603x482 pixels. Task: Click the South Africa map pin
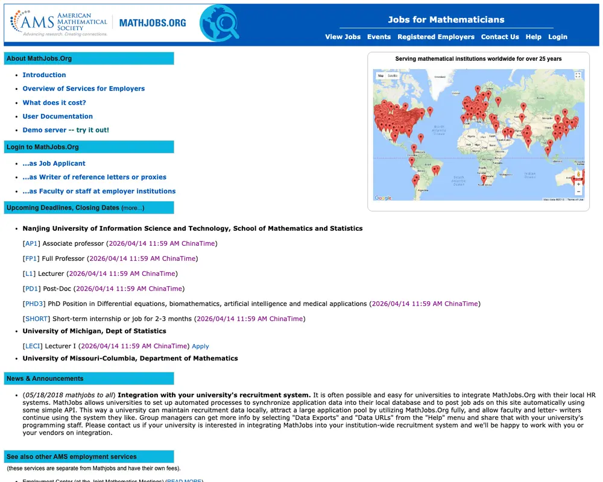pyautogui.click(x=484, y=179)
